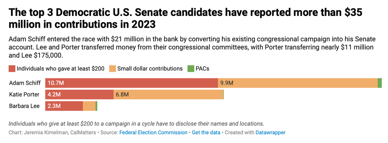This screenshot has width=388, height=143.
Task: Click the PACs legend label text
Action: click(202, 69)
